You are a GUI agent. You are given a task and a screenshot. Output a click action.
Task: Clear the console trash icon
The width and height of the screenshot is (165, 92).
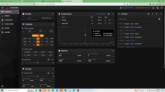click(x=148, y=14)
